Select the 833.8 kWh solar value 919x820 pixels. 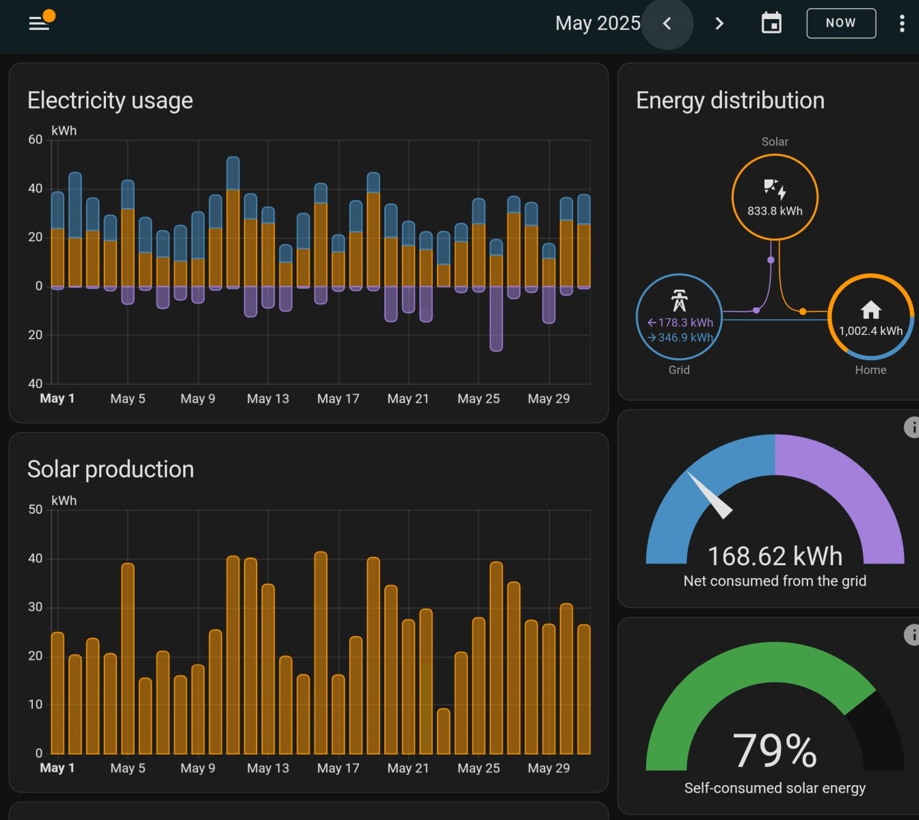(775, 211)
